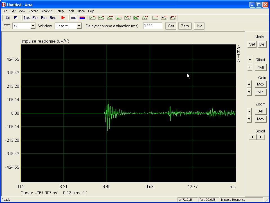Open the Tools menu
The image size is (270, 203).
click(70, 11)
